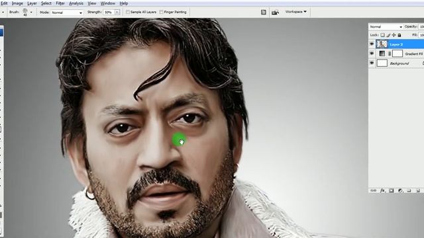Select the Layer 2 thumbnail
The height and width of the screenshot is (238, 424).
point(382,44)
